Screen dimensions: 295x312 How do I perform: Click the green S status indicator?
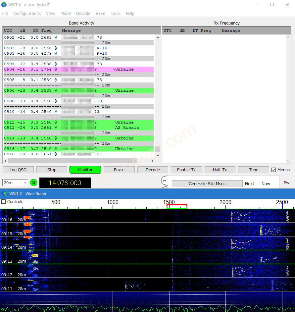tap(34, 182)
